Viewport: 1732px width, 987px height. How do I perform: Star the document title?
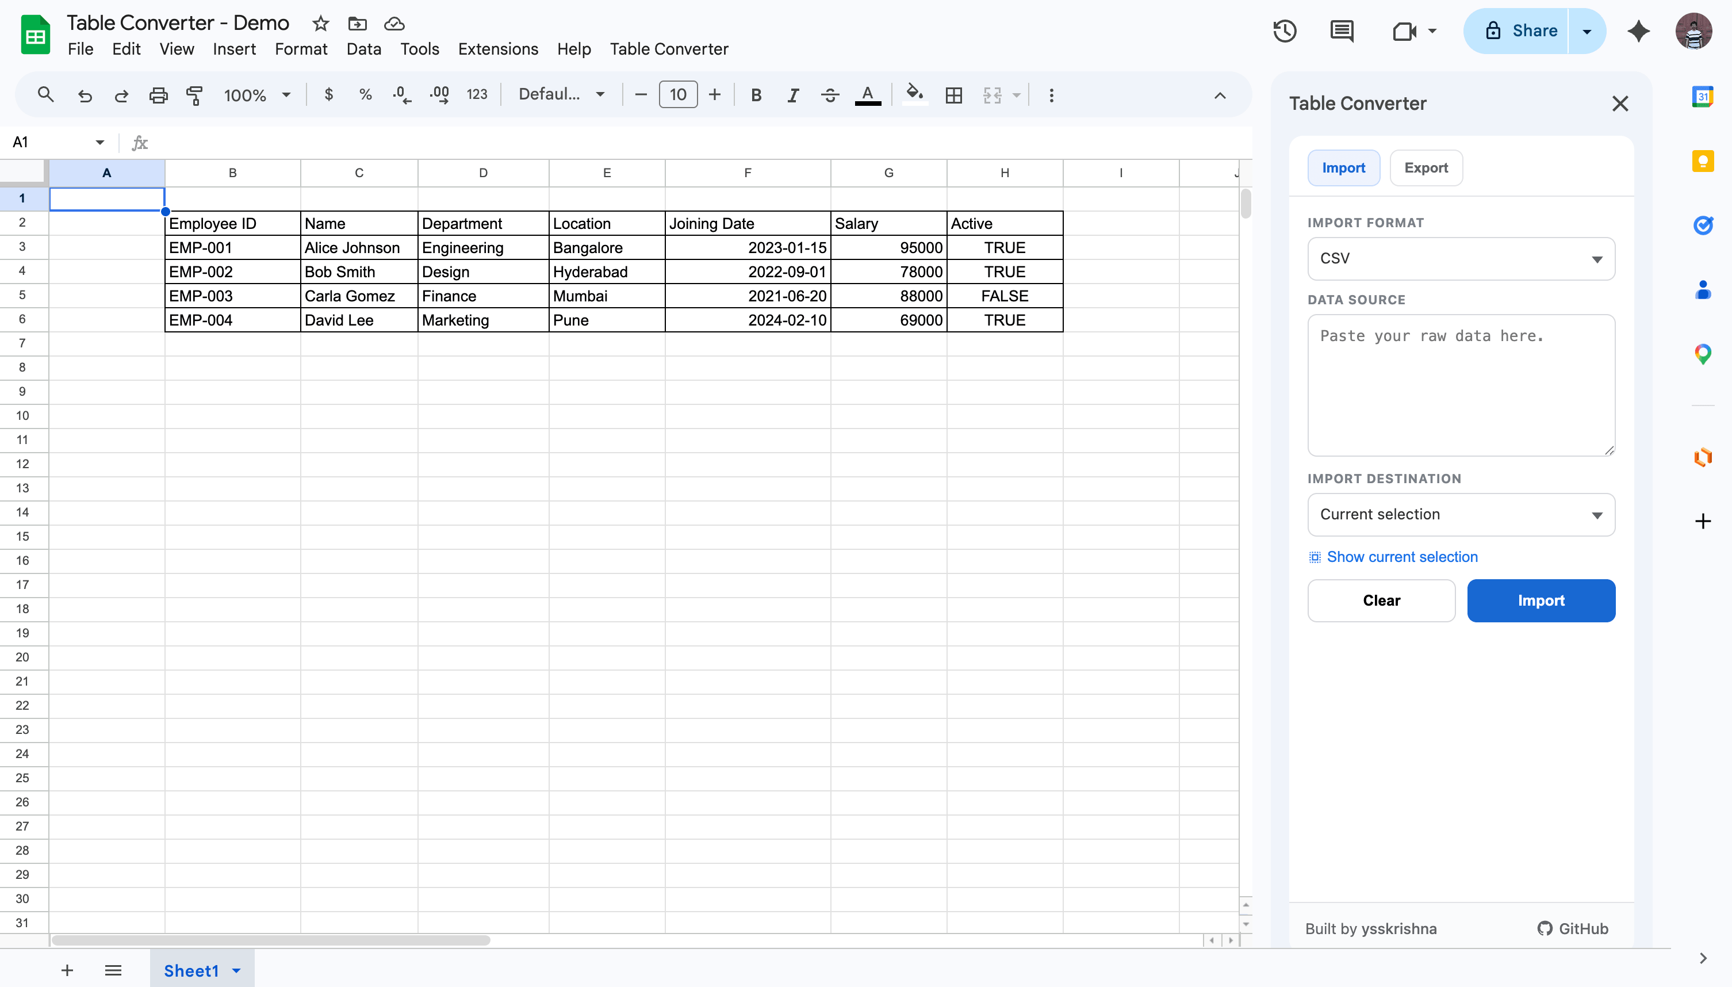tap(320, 24)
